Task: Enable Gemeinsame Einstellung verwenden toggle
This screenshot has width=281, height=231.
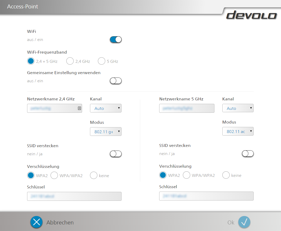Action: [116, 81]
